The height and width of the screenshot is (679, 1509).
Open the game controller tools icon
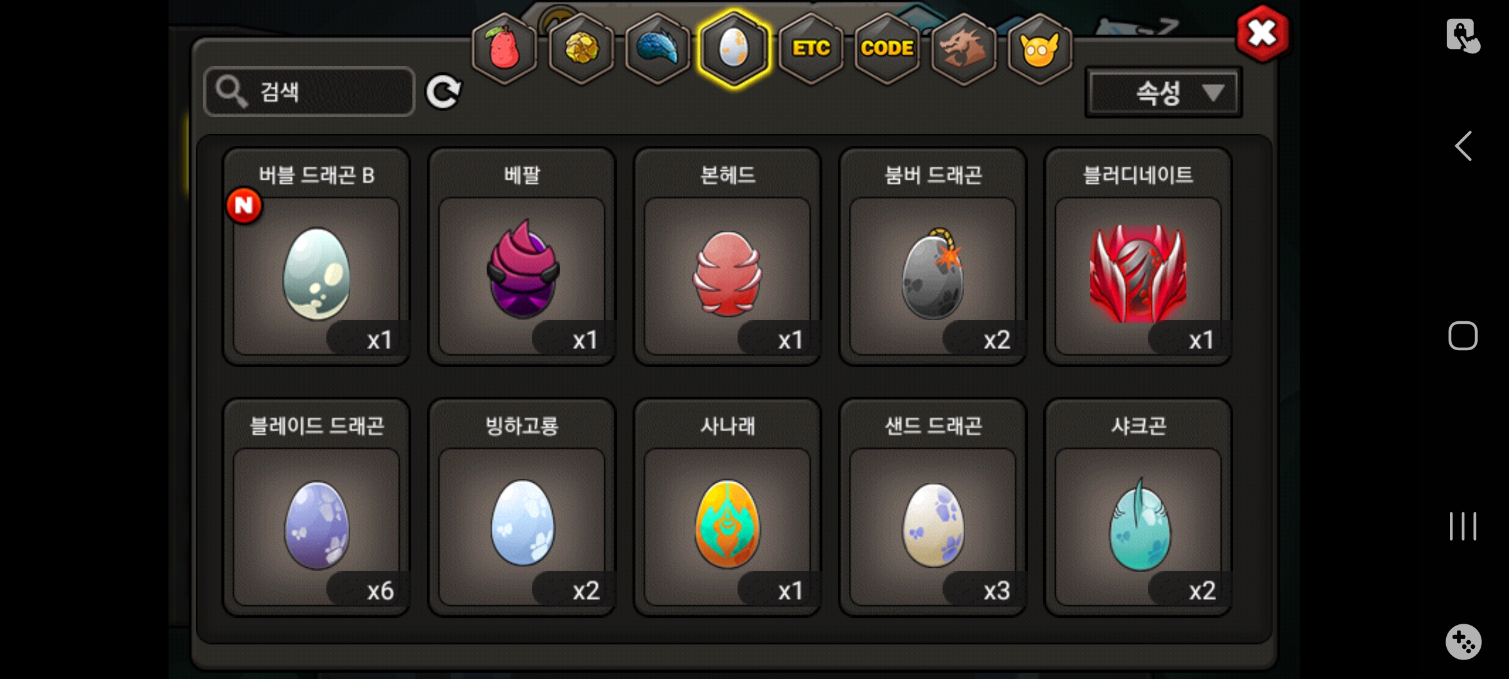(x=1463, y=641)
